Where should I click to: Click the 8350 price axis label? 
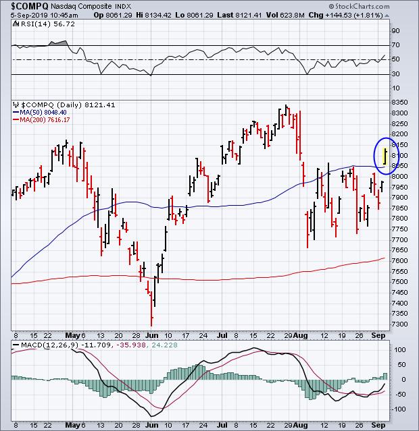tap(399, 102)
